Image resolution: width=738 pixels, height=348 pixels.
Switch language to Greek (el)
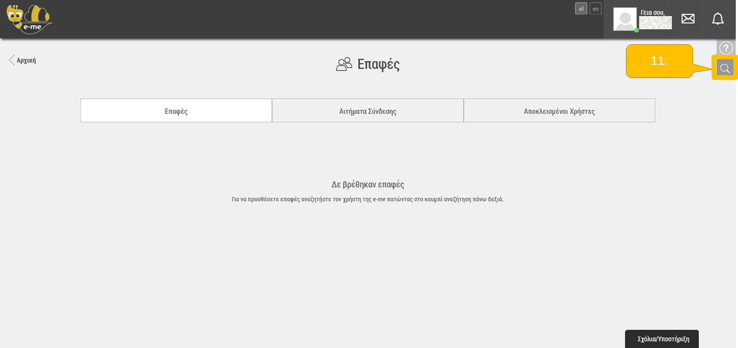pyautogui.click(x=581, y=9)
